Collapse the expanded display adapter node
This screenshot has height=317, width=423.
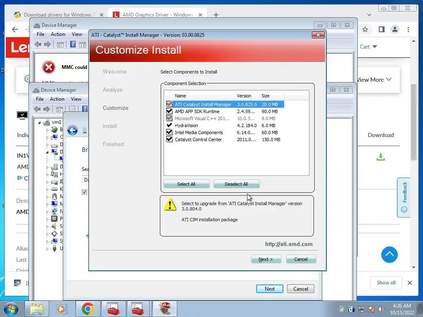47,152
